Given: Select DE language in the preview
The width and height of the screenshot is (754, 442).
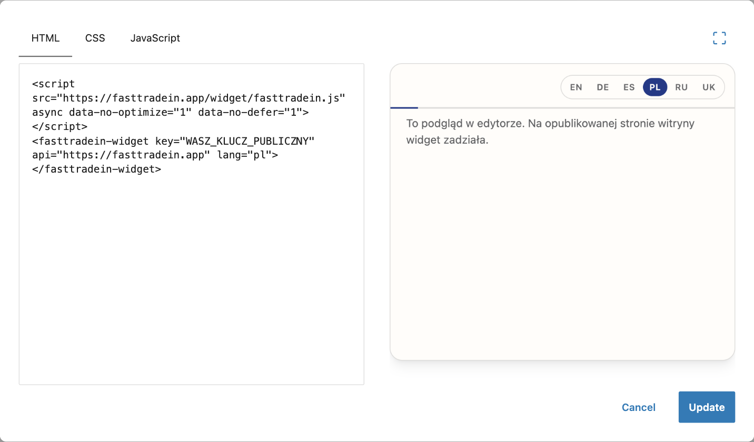Looking at the screenshot, I should click(603, 87).
